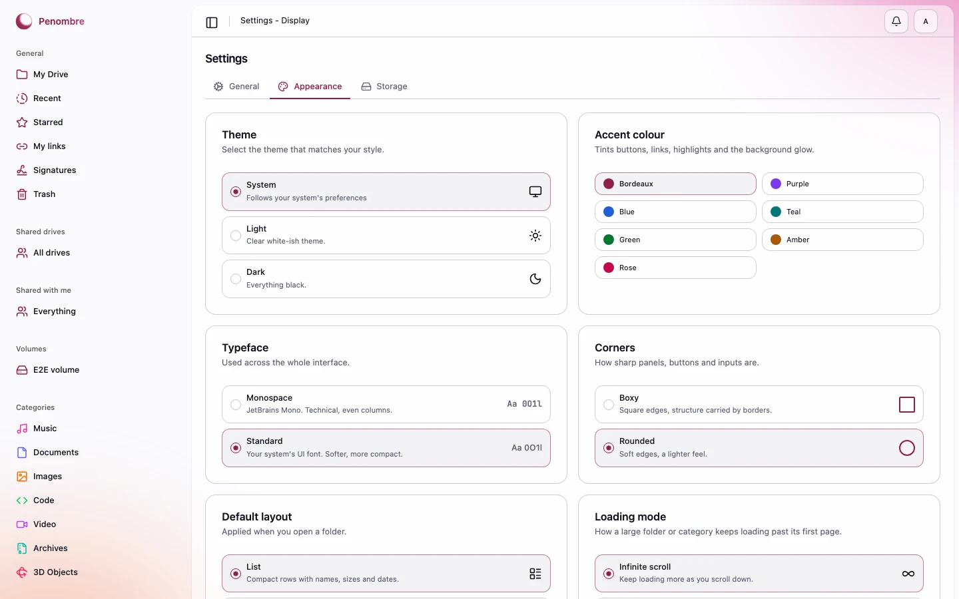The image size is (959, 599).
Task: Click the Video camera icon
Action: click(x=22, y=524)
